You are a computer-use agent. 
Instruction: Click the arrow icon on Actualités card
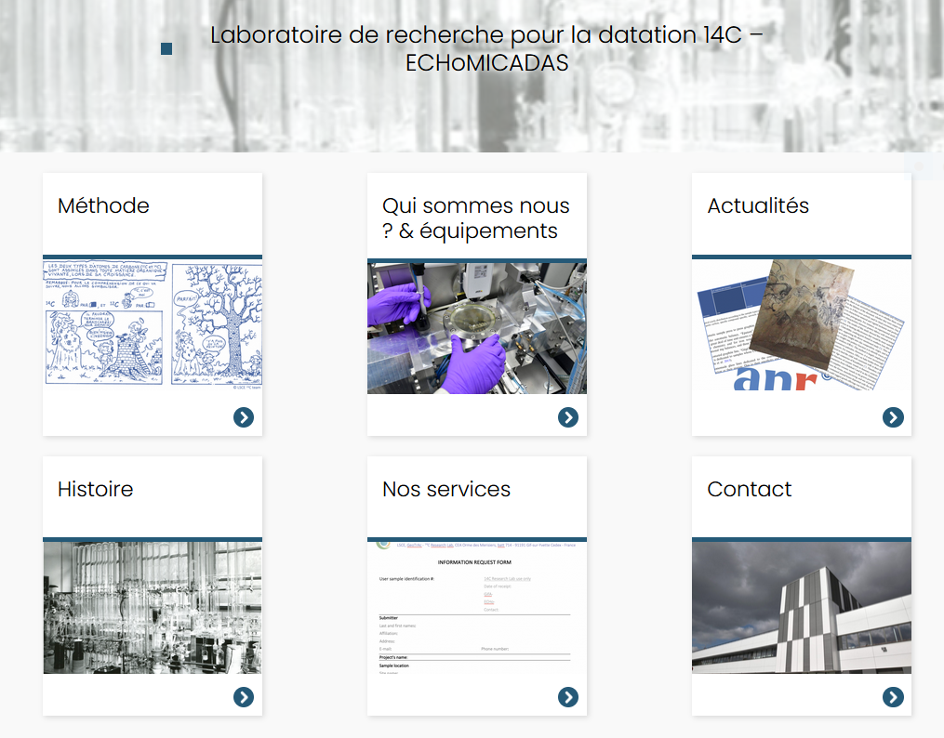(x=893, y=416)
